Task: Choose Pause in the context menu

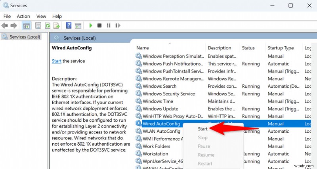Action: click(204, 146)
